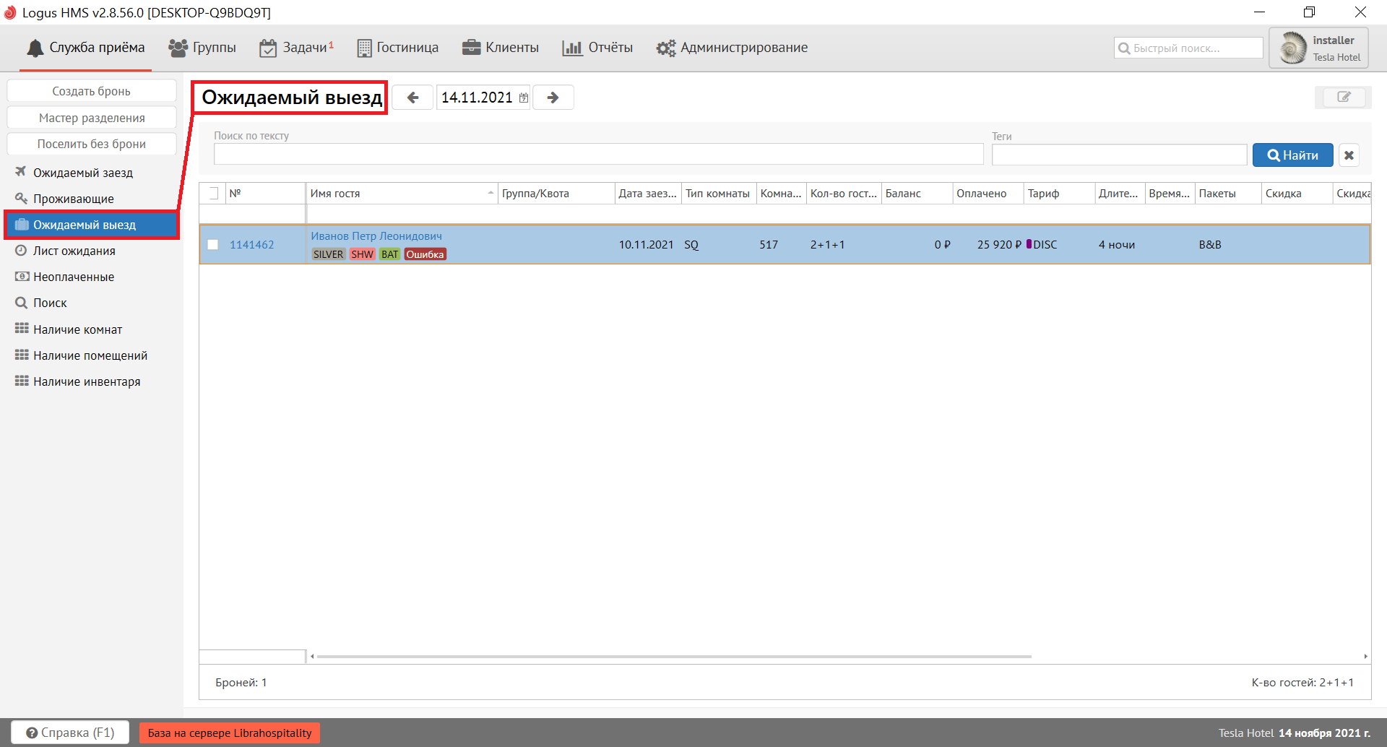This screenshot has width=1387, height=747.
Task: Click the BAT tag on the guest row
Action: pos(390,254)
